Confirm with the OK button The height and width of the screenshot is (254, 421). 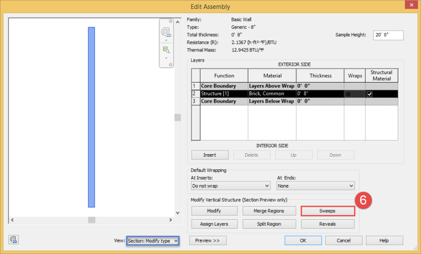[x=303, y=240]
